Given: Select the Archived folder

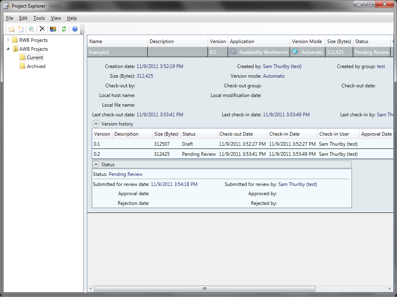Looking at the screenshot, I should pos(36,66).
